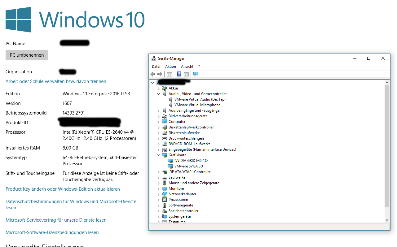The height and width of the screenshot is (247, 397).
Task: Select the Monitore category icon
Action: coord(165,188)
